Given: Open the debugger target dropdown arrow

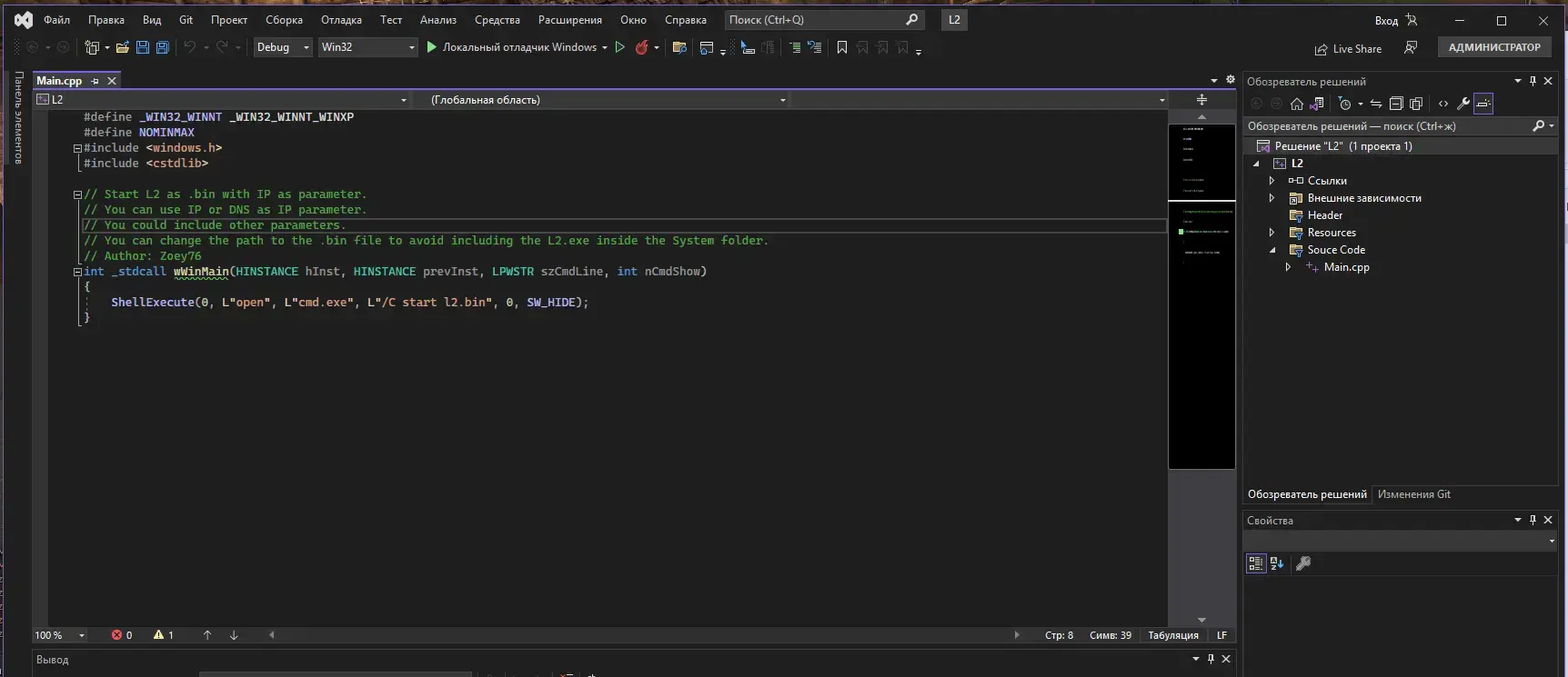Looking at the screenshot, I should [x=605, y=47].
